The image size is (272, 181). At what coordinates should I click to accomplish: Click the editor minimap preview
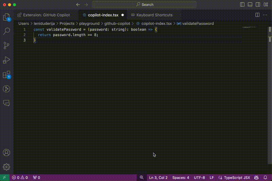[250, 28]
